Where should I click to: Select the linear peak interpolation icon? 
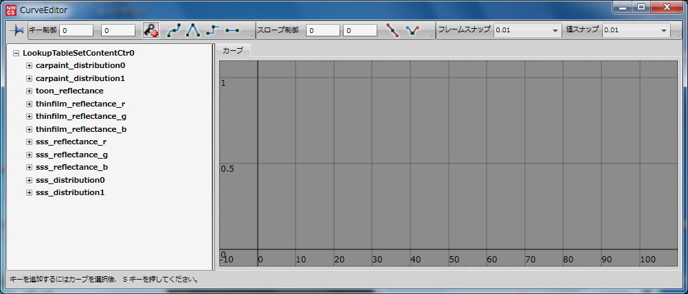[x=194, y=30]
